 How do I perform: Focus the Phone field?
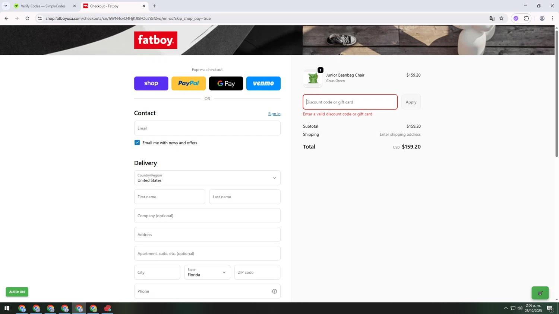[x=207, y=291]
